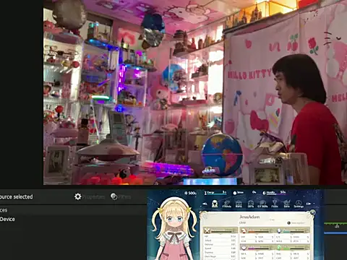The height and width of the screenshot is (260, 347).
Task: Click the moon morality bar indicator
Action: (x=274, y=193)
